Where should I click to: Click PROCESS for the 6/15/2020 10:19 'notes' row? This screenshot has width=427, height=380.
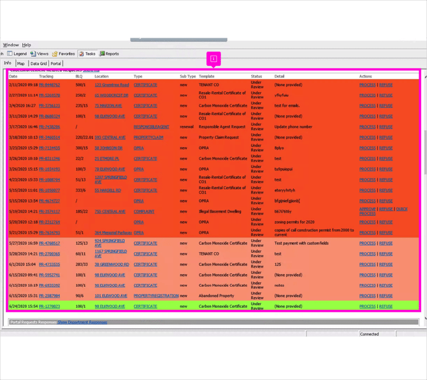tap(367, 285)
